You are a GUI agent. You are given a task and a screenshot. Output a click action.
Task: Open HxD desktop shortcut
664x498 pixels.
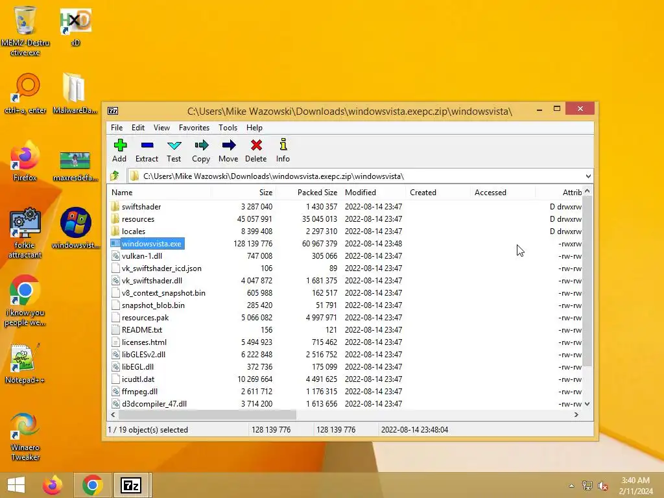coord(75,27)
